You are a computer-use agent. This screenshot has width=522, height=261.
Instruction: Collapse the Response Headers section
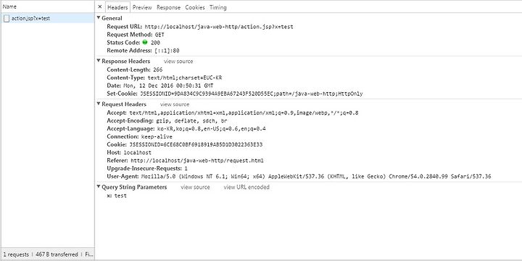click(99, 61)
